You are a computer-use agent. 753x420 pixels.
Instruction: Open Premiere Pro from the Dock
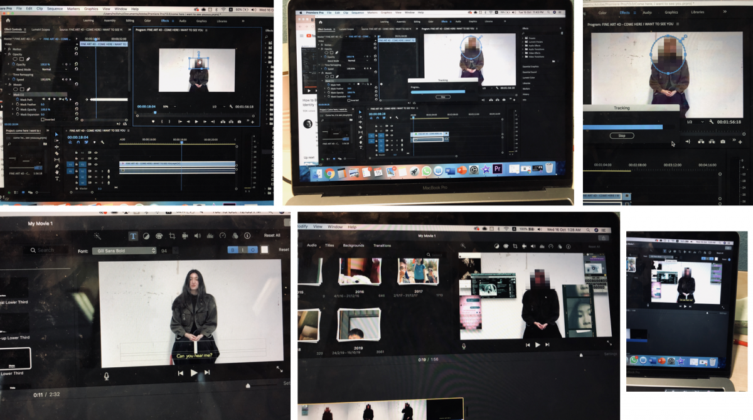click(498, 169)
